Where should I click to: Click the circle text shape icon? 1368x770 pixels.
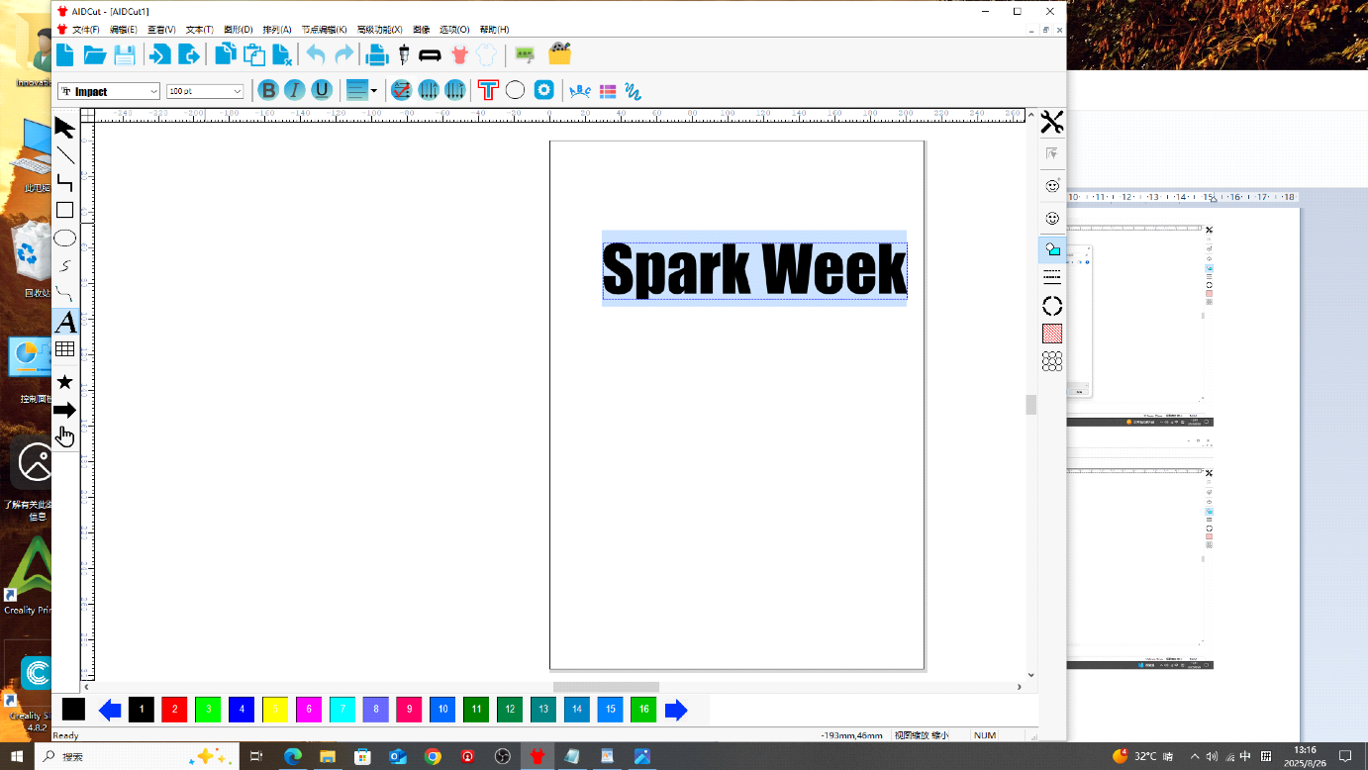click(515, 90)
